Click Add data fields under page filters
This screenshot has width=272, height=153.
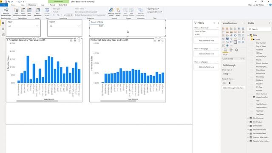coord(206,54)
